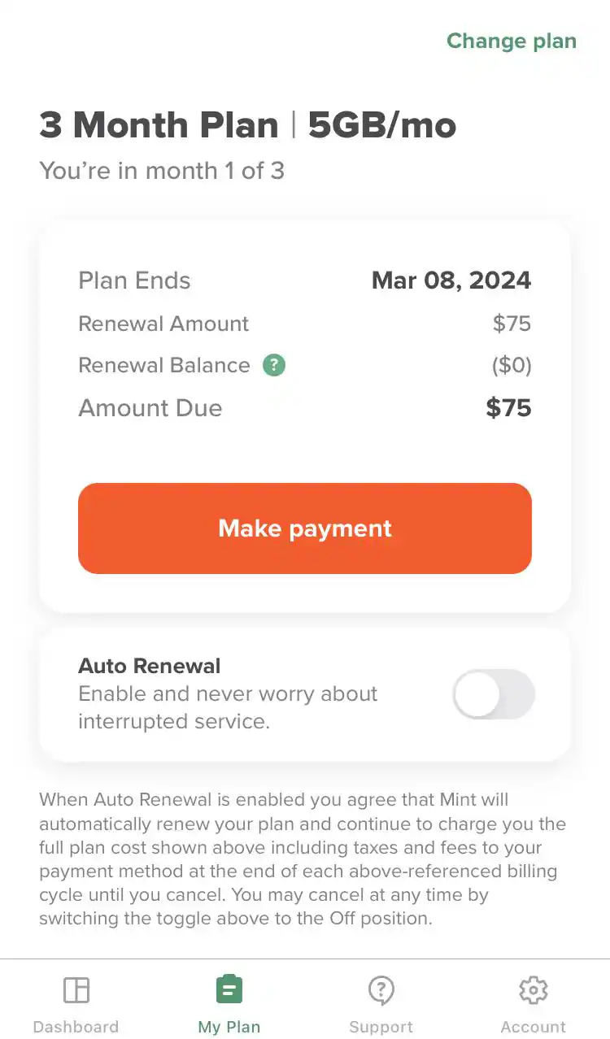Open the Change plan link
This screenshot has width=610, height=1039.
click(x=511, y=41)
